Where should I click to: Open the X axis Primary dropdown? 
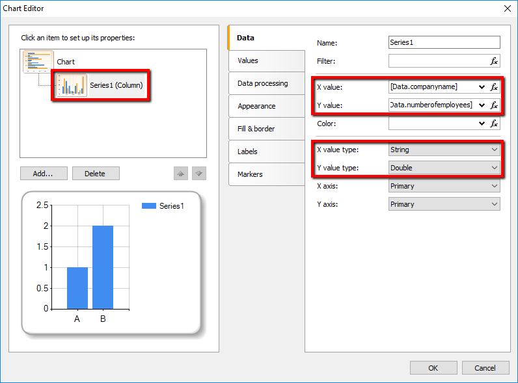[444, 186]
